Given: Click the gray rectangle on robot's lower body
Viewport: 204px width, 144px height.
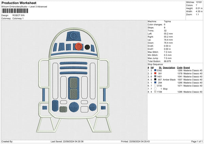Looking at the screenshot, I should point(63,109).
